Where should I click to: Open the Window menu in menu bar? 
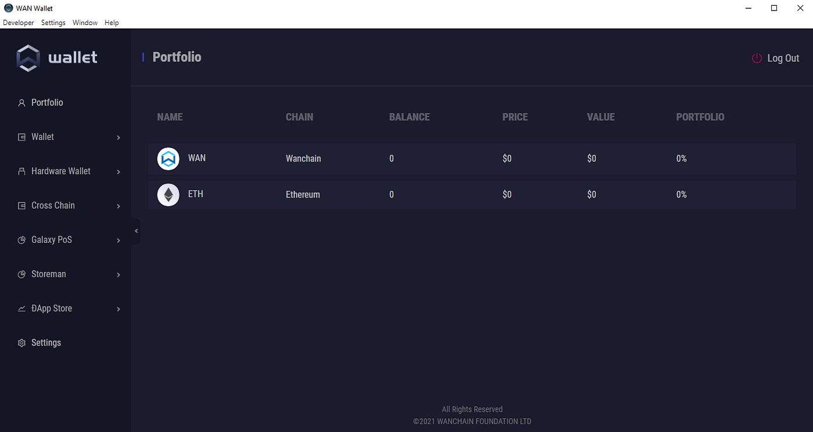[x=85, y=23]
